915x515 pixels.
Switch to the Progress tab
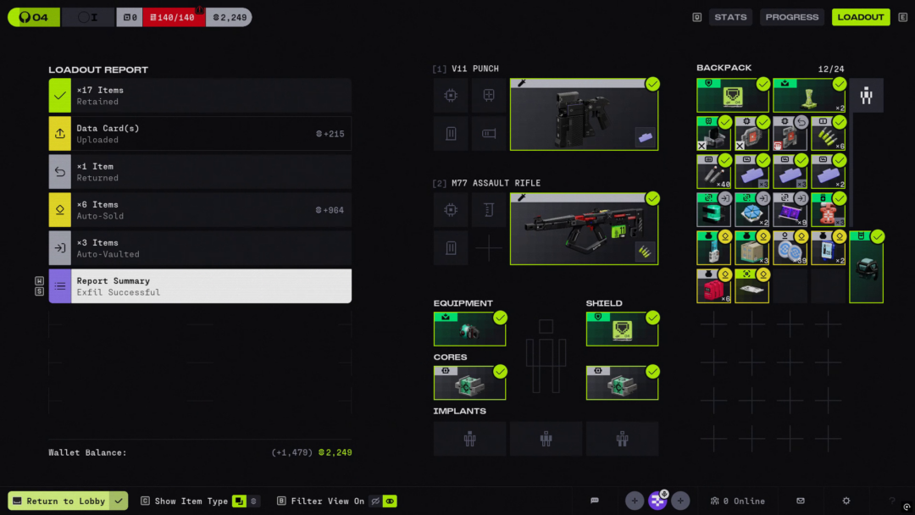coord(791,17)
